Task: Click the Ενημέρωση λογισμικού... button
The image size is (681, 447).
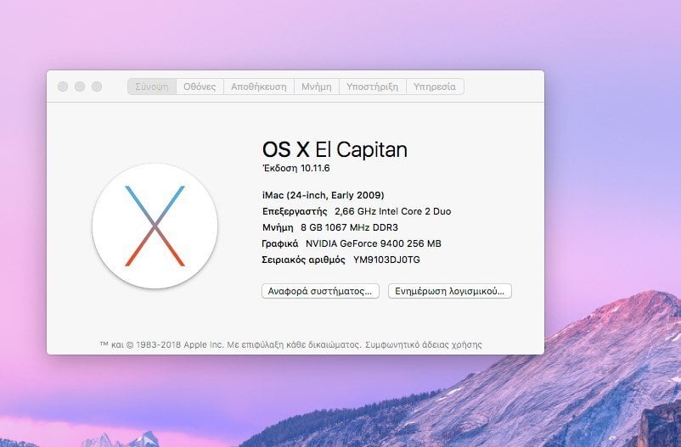Action: (449, 291)
